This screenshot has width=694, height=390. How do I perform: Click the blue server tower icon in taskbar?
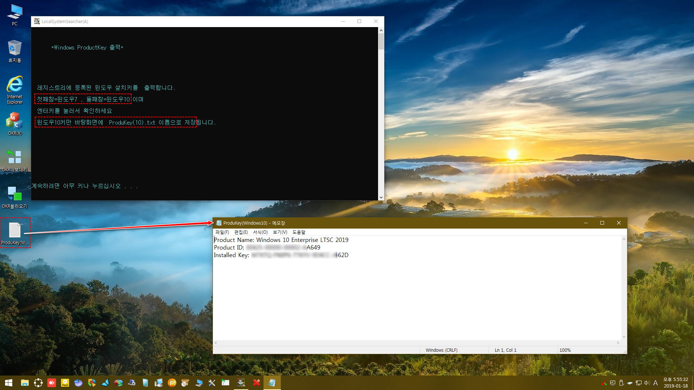click(x=145, y=383)
